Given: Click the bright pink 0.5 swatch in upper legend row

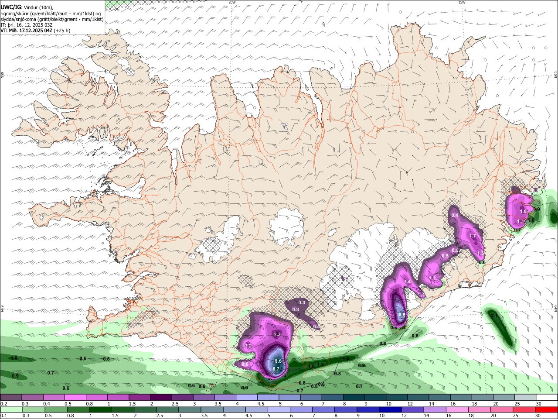Looking at the screenshot, I should (75, 398).
